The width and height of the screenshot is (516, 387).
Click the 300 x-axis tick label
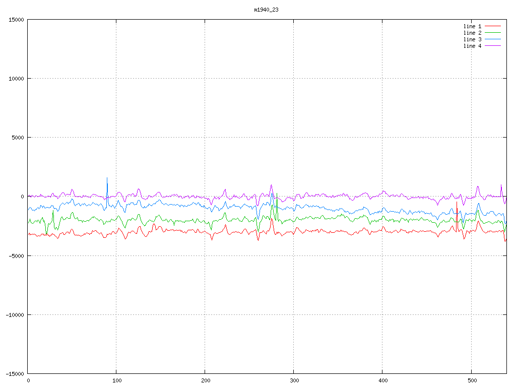click(x=294, y=380)
